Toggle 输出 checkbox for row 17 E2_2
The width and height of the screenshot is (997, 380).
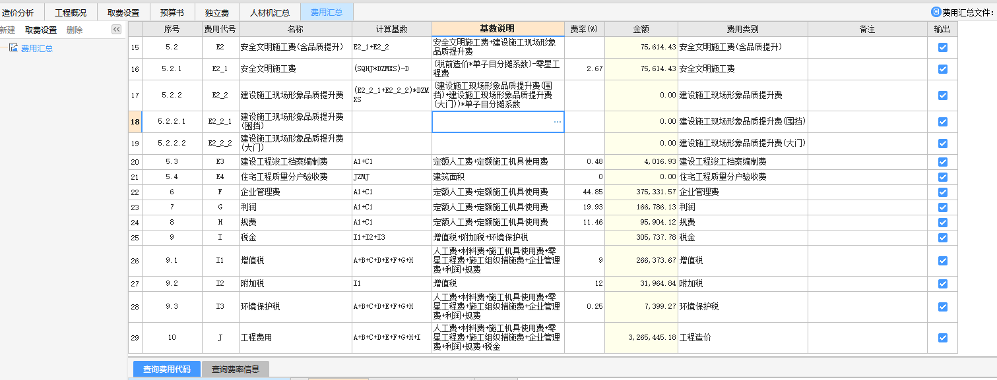click(x=943, y=95)
